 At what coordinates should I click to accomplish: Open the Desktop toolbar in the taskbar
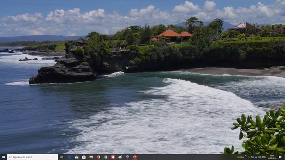tap(240, 157)
